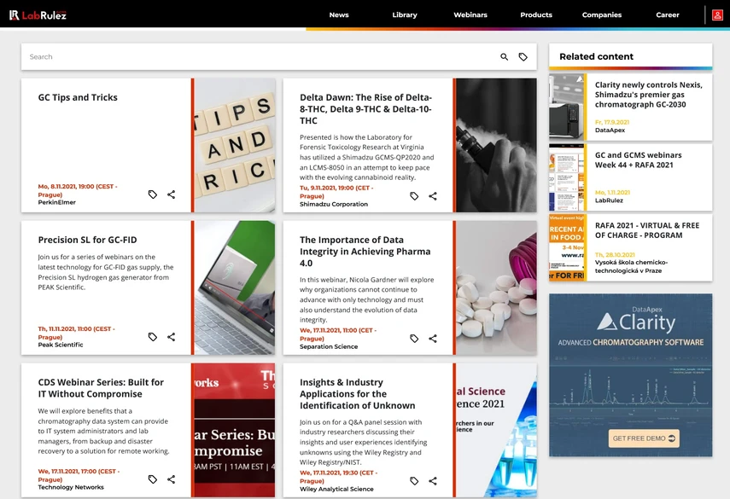Click the gas chromatograph thumbnail in Related content

[x=567, y=107]
